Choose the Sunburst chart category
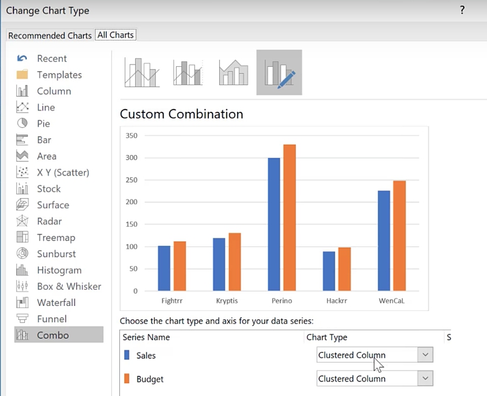Image resolution: width=487 pixels, height=396 pixels. pyautogui.click(x=56, y=254)
